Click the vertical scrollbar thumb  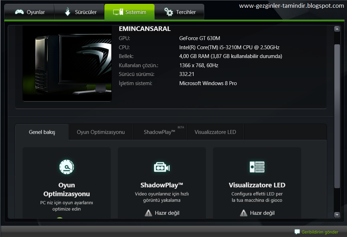(x=337, y=116)
